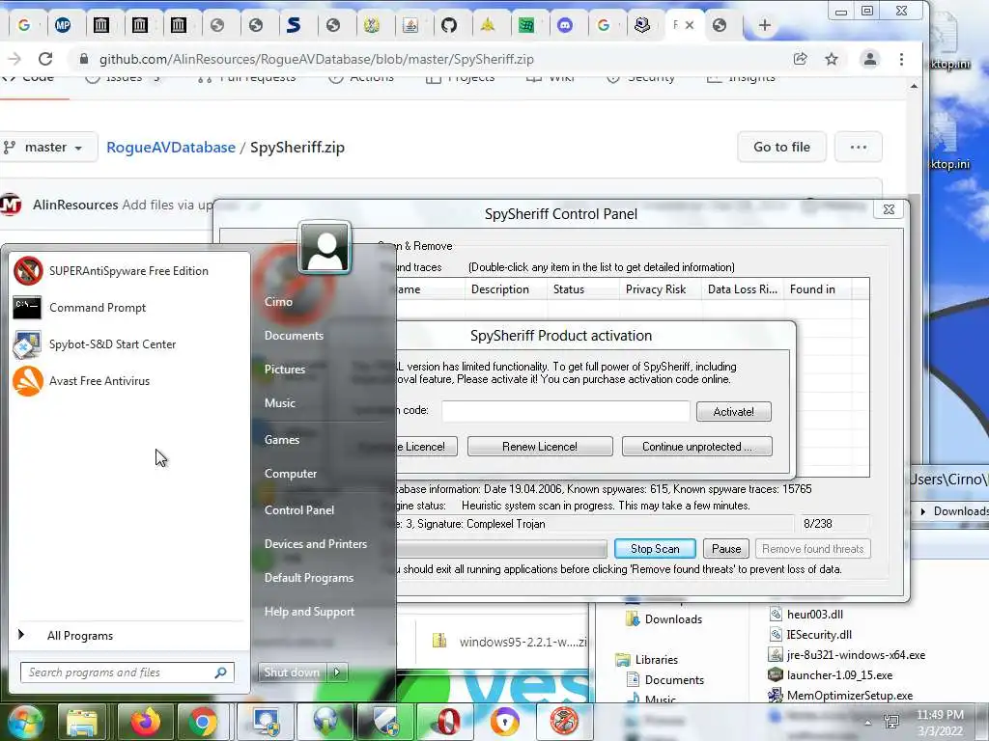989x741 pixels.
Task: Switch to the first Google tab
Action: [24, 25]
